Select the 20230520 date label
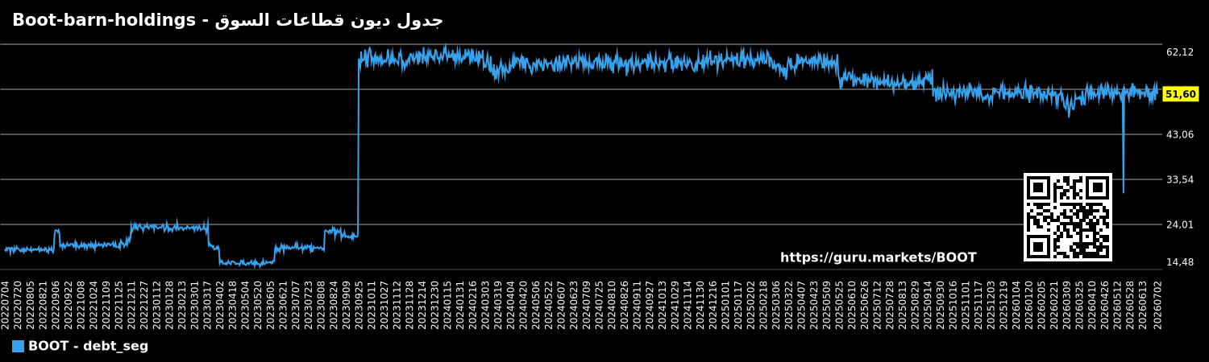 pyautogui.click(x=259, y=304)
